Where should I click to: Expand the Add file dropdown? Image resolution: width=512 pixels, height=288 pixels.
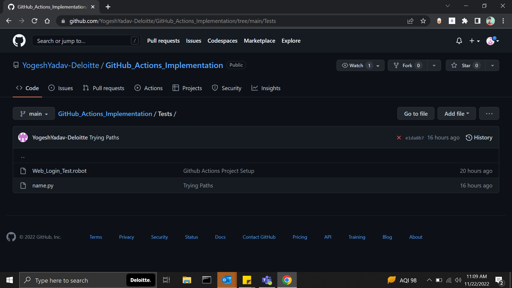point(457,114)
